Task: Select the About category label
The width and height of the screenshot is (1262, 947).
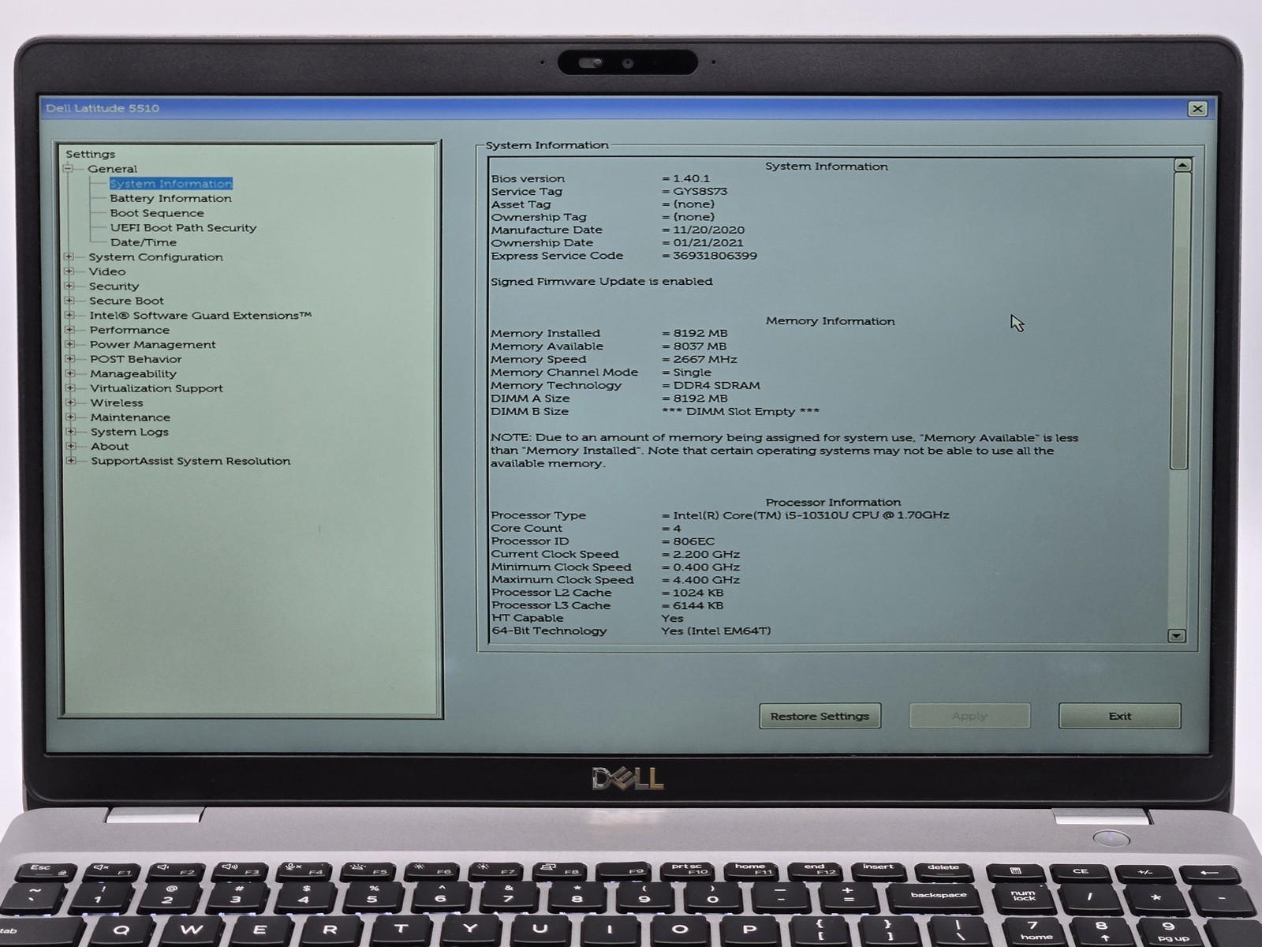Action: pos(110,447)
